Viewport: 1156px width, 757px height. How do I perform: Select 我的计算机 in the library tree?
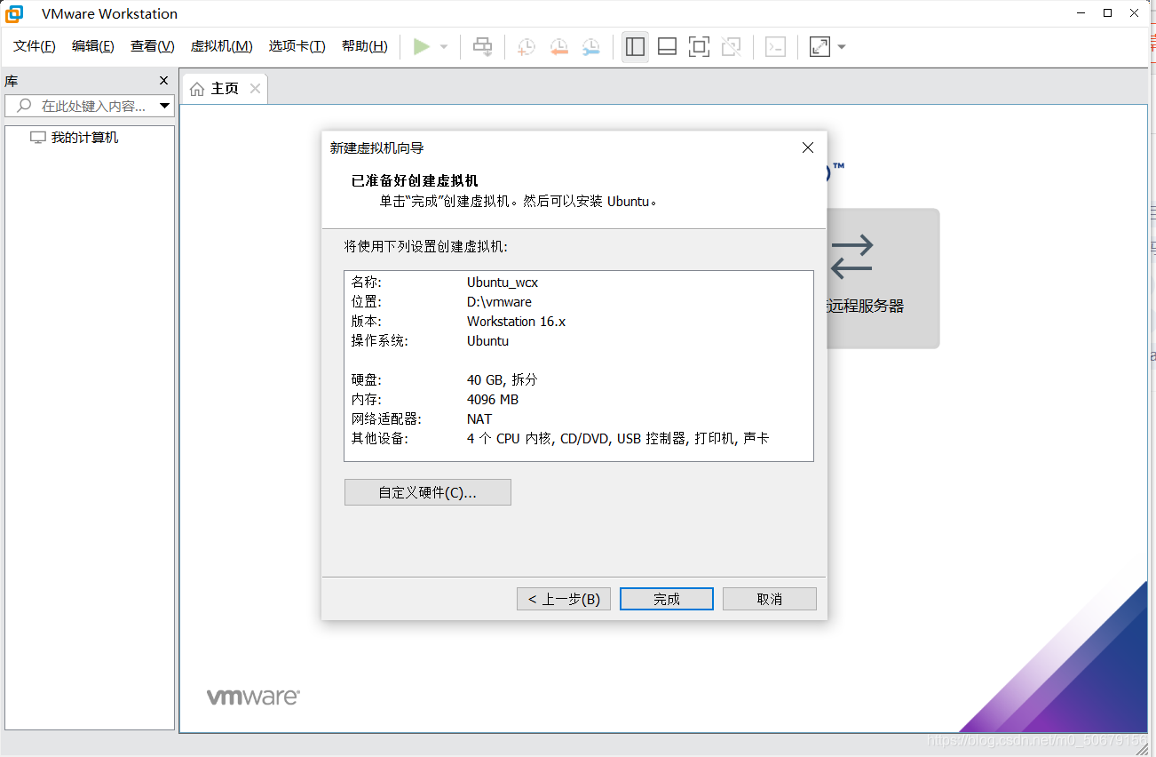pyautogui.click(x=84, y=138)
